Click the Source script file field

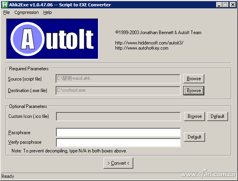pos(118,79)
